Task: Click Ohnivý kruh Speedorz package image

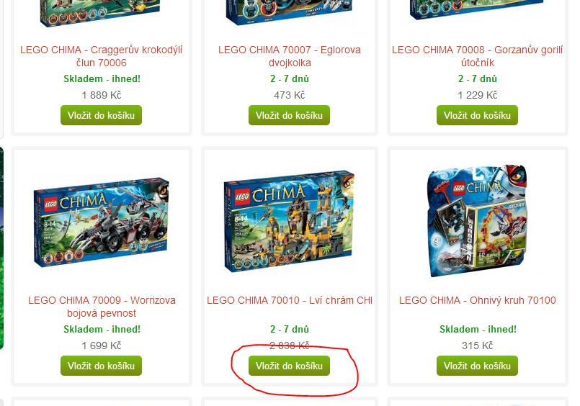Action: pyautogui.click(x=477, y=221)
